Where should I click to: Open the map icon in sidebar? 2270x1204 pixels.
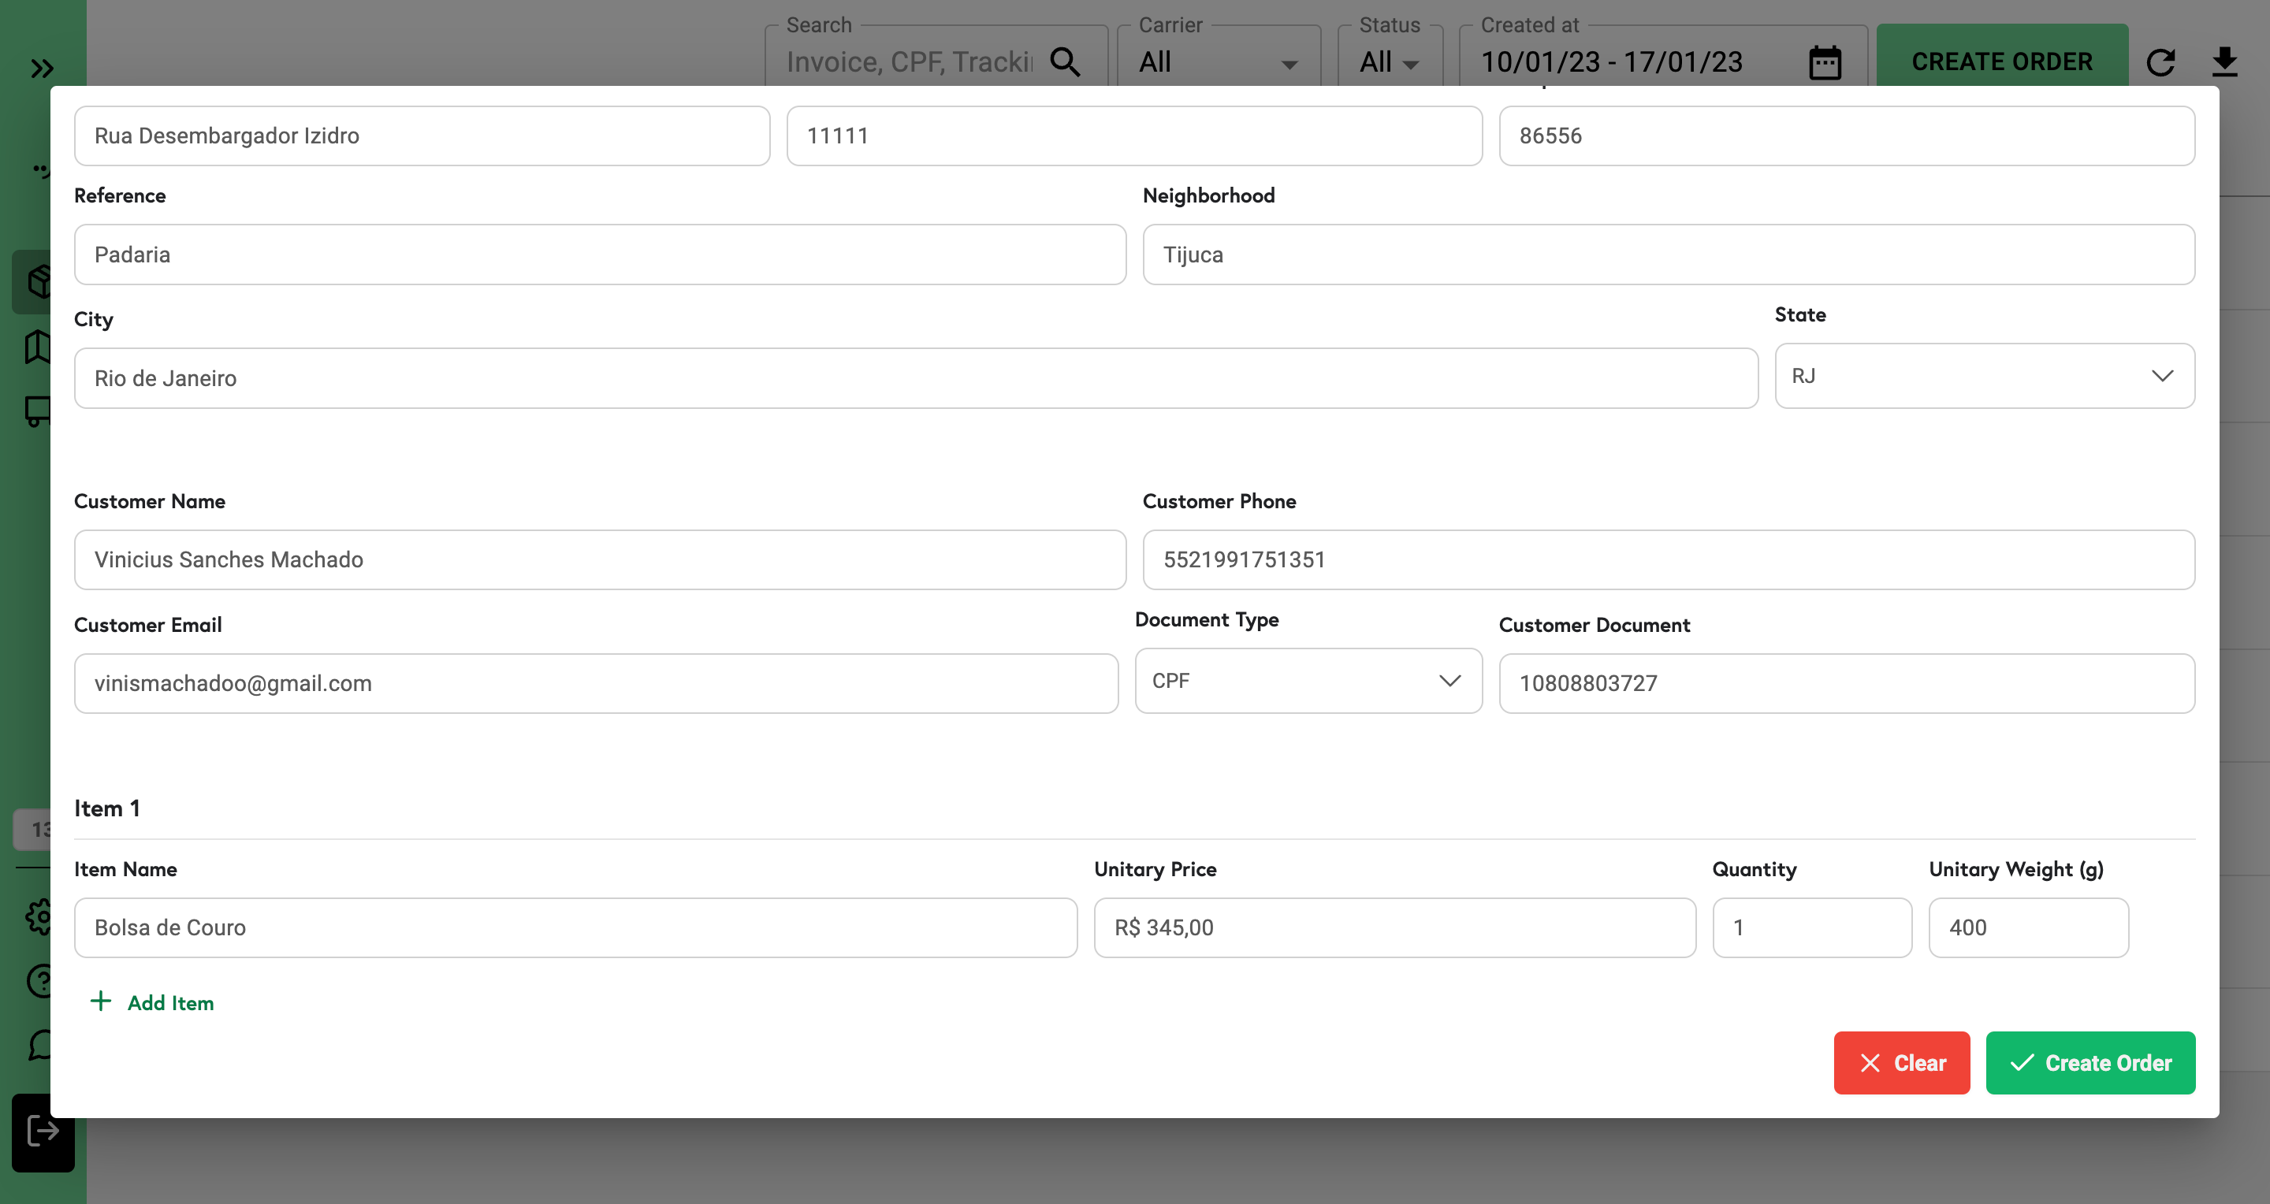37,346
